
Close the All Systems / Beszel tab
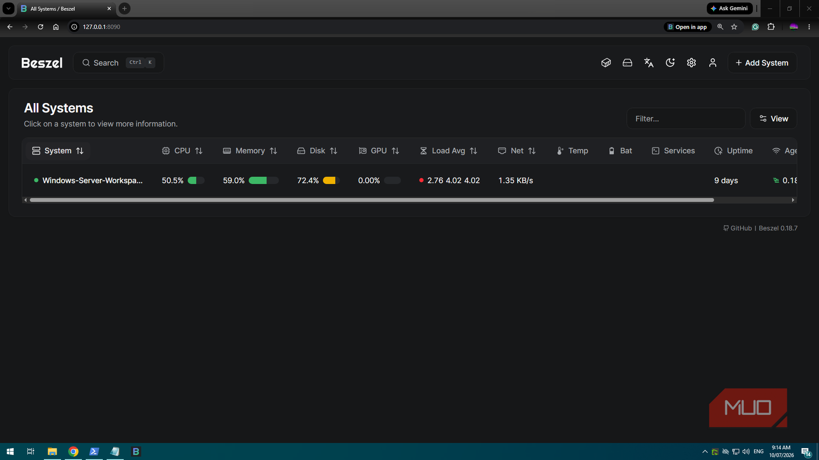[109, 8]
